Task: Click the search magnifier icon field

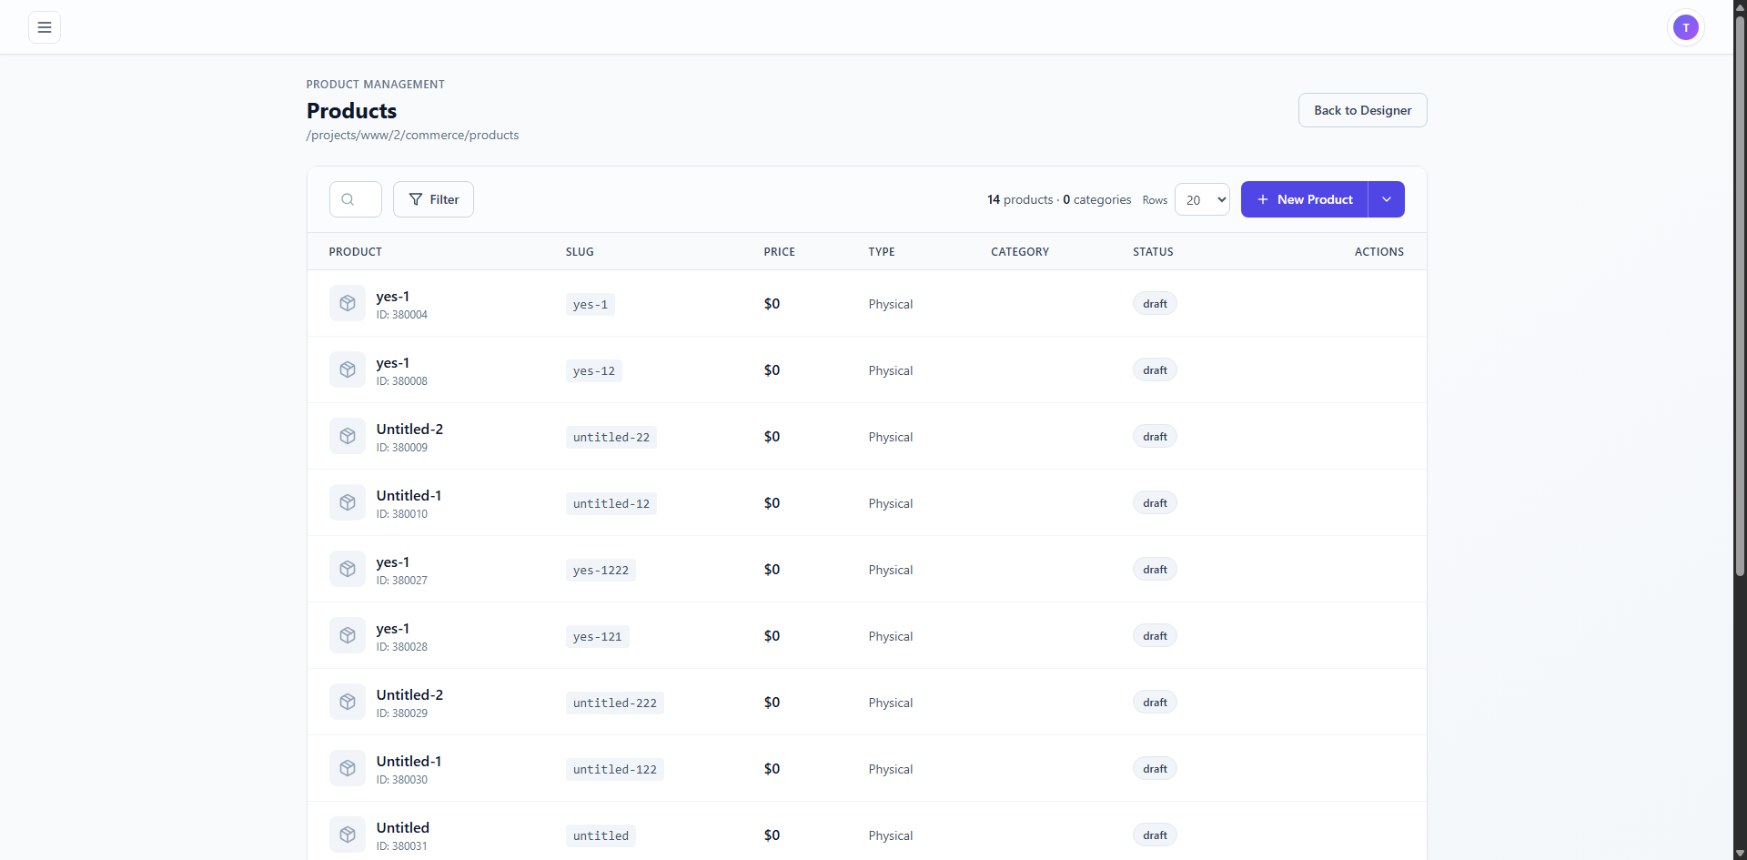Action: 355,199
